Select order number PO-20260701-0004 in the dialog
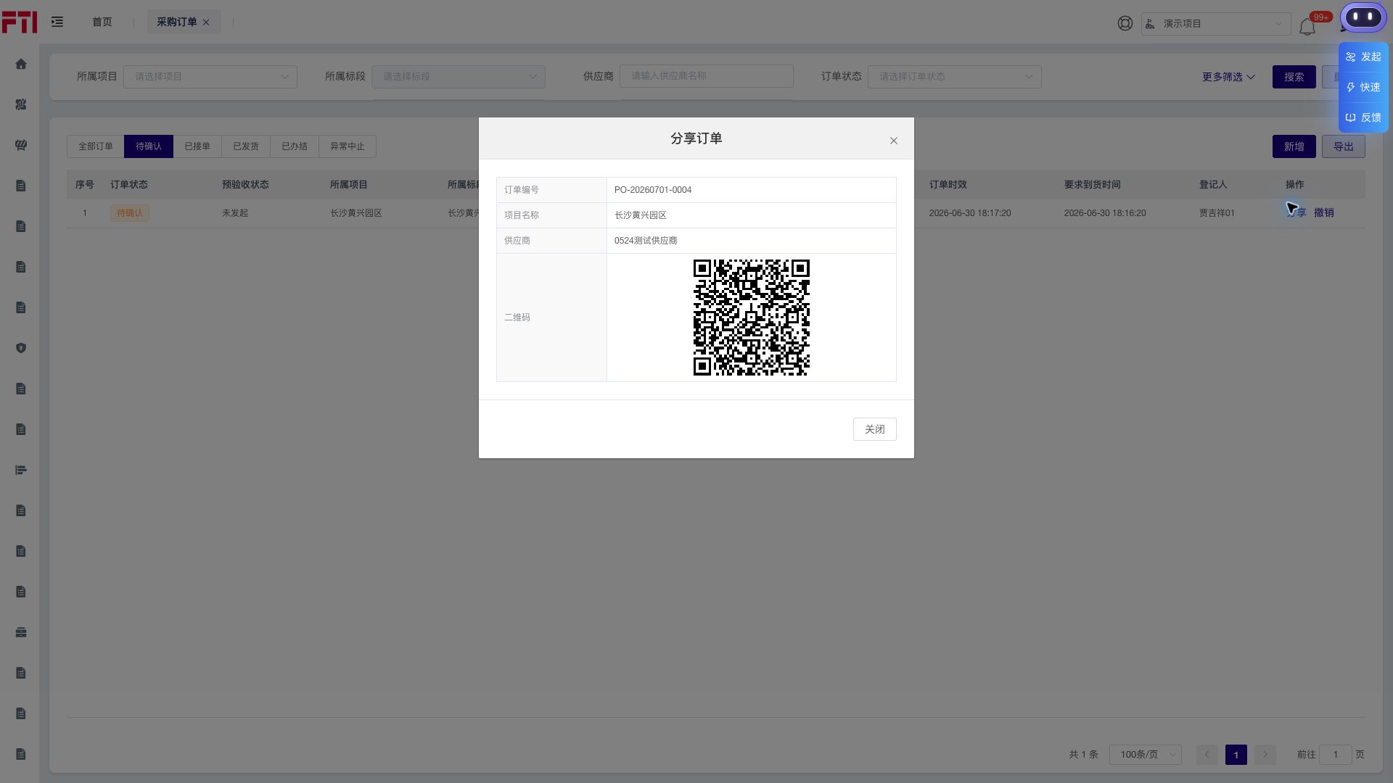 pyautogui.click(x=653, y=190)
